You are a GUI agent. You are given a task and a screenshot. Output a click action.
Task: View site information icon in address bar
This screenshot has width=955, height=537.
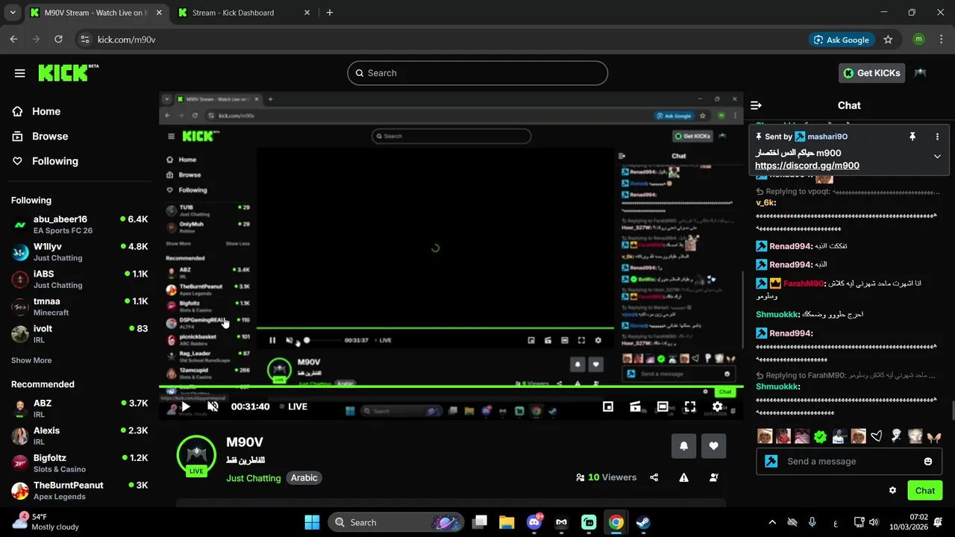84,40
